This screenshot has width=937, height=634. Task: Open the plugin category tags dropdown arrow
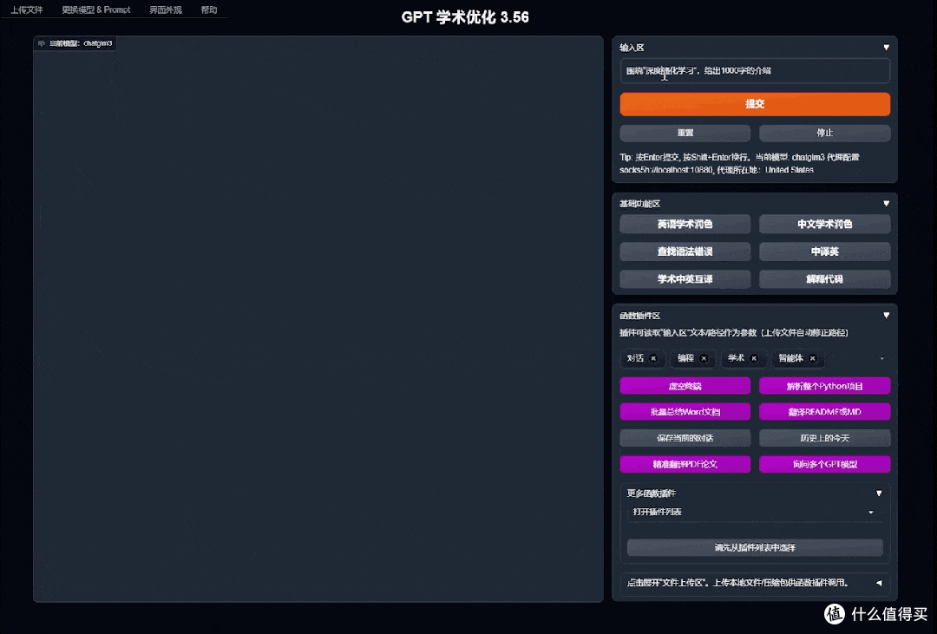tap(882, 358)
